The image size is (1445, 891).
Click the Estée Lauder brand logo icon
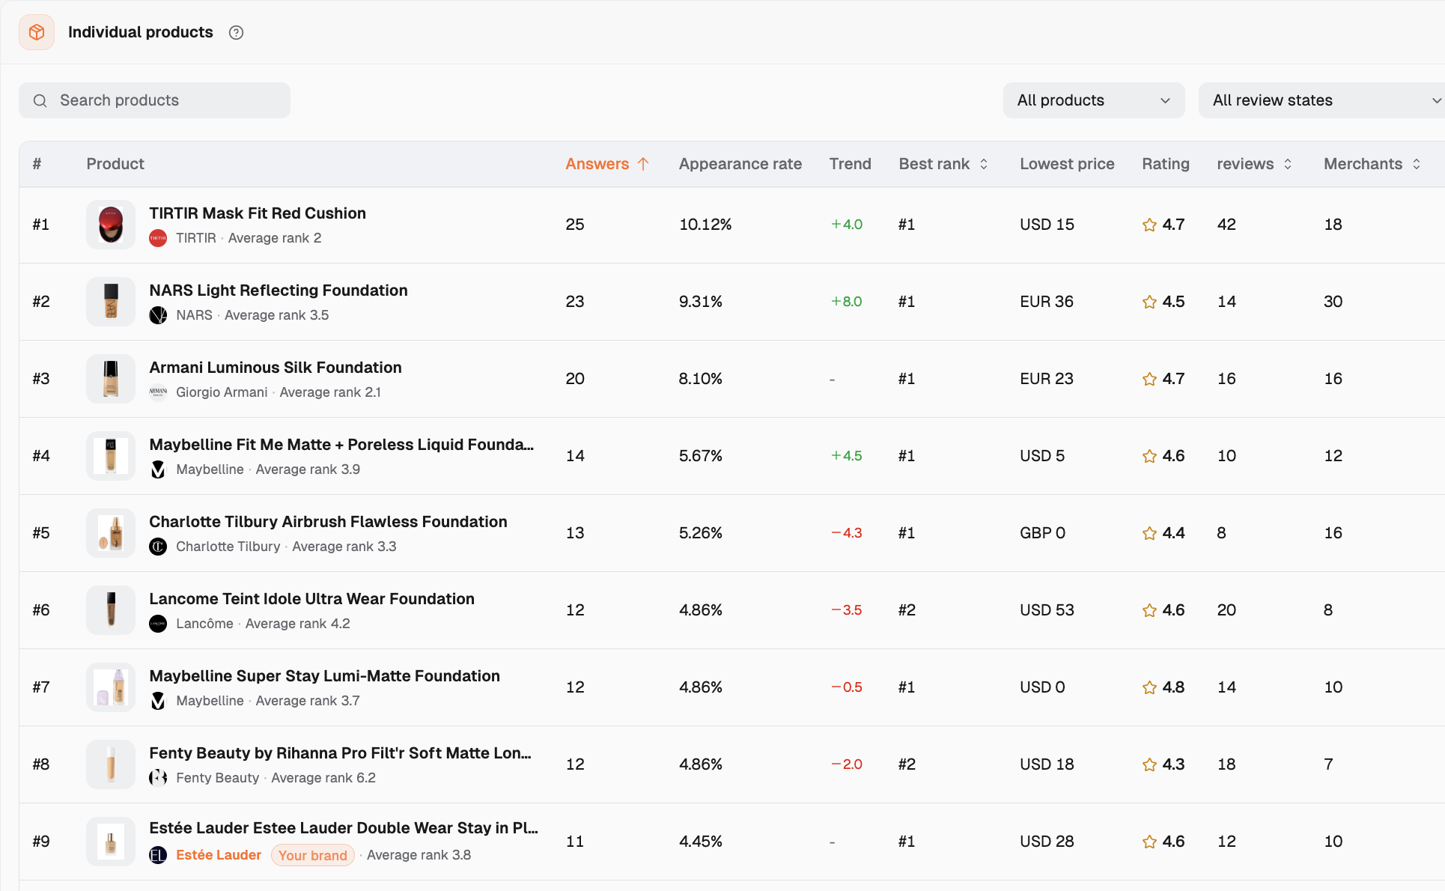[158, 855]
